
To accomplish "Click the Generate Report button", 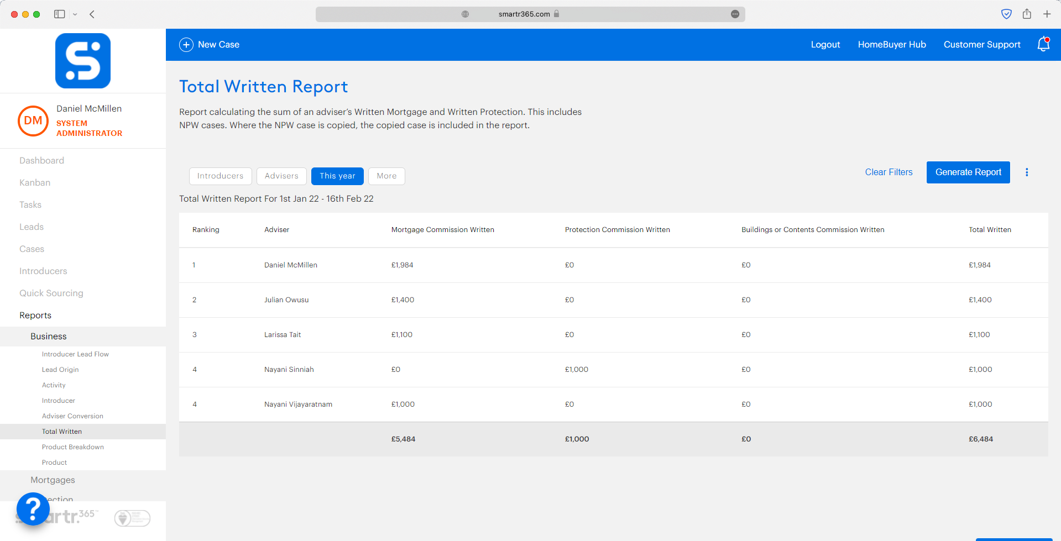I will (968, 172).
